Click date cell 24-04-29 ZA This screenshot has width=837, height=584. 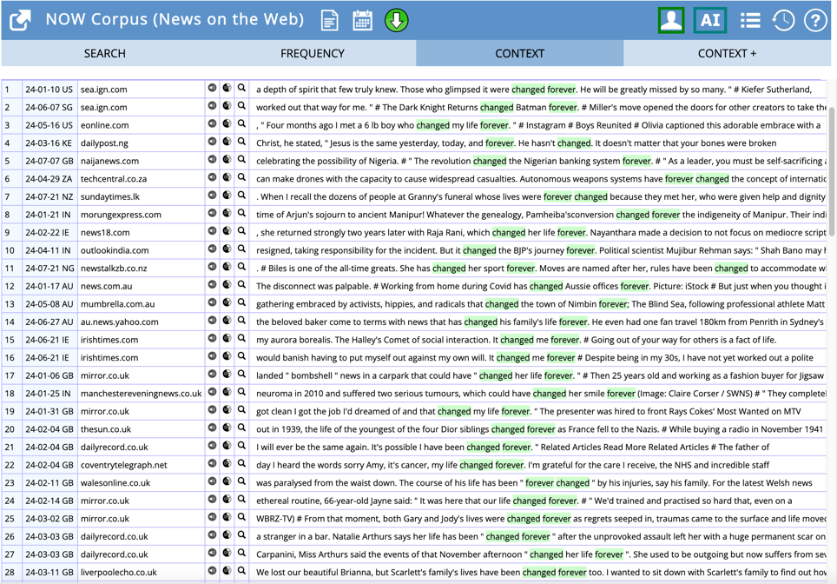coord(49,179)
